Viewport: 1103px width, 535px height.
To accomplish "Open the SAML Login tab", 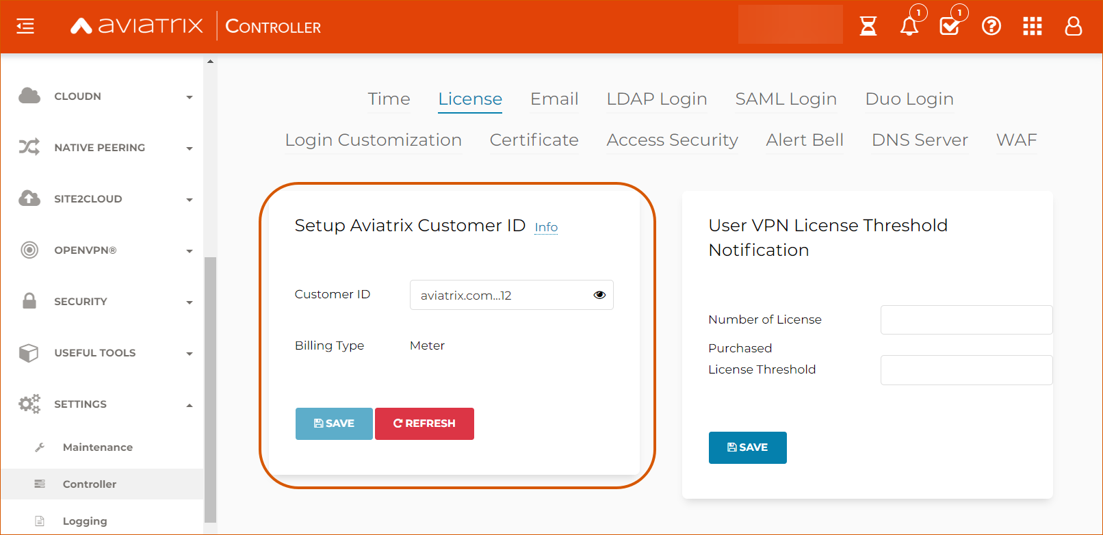I will (x=786, y=99).
